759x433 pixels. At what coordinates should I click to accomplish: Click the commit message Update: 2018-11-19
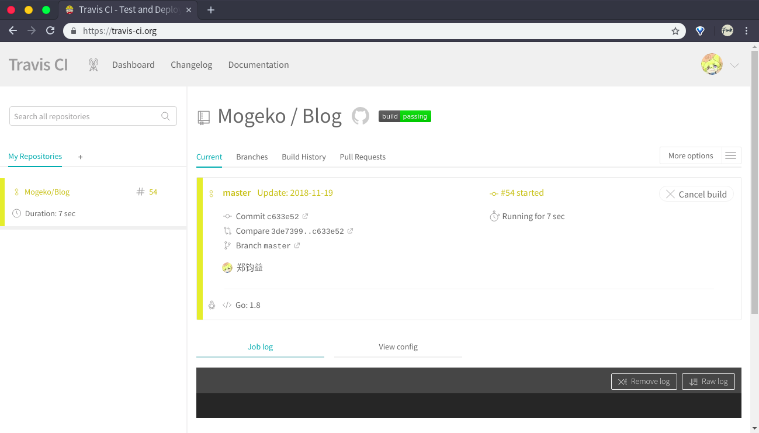295,193
